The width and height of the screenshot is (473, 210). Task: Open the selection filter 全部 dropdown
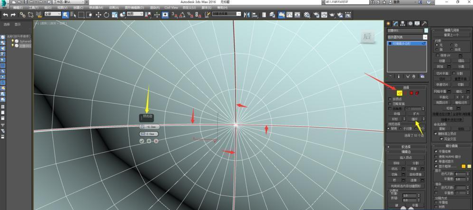point(52,14)
